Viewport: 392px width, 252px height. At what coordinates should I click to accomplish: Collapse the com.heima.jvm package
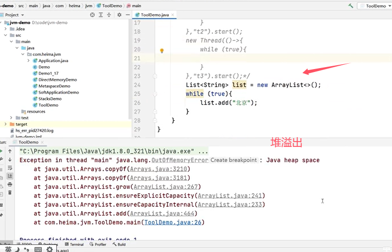[23, 54]
